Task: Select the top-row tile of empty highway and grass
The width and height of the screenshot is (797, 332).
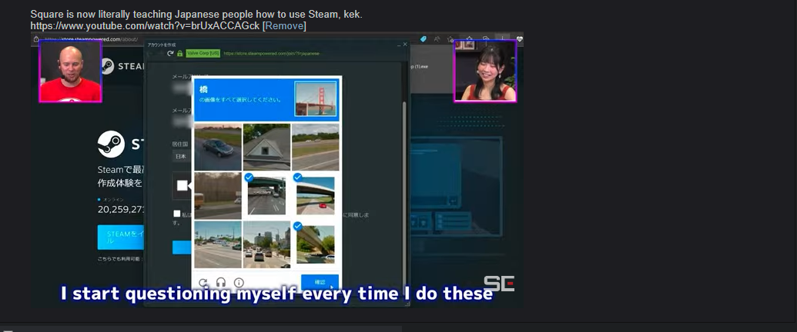Action: [315, 147]
